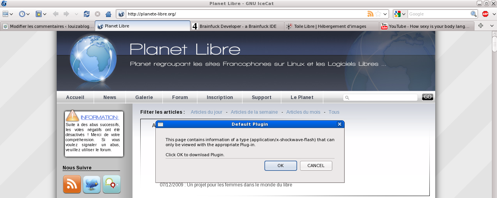Open the history clock toolbar button
This screenshot has width=497, height=198.
(x=22, y=14)
